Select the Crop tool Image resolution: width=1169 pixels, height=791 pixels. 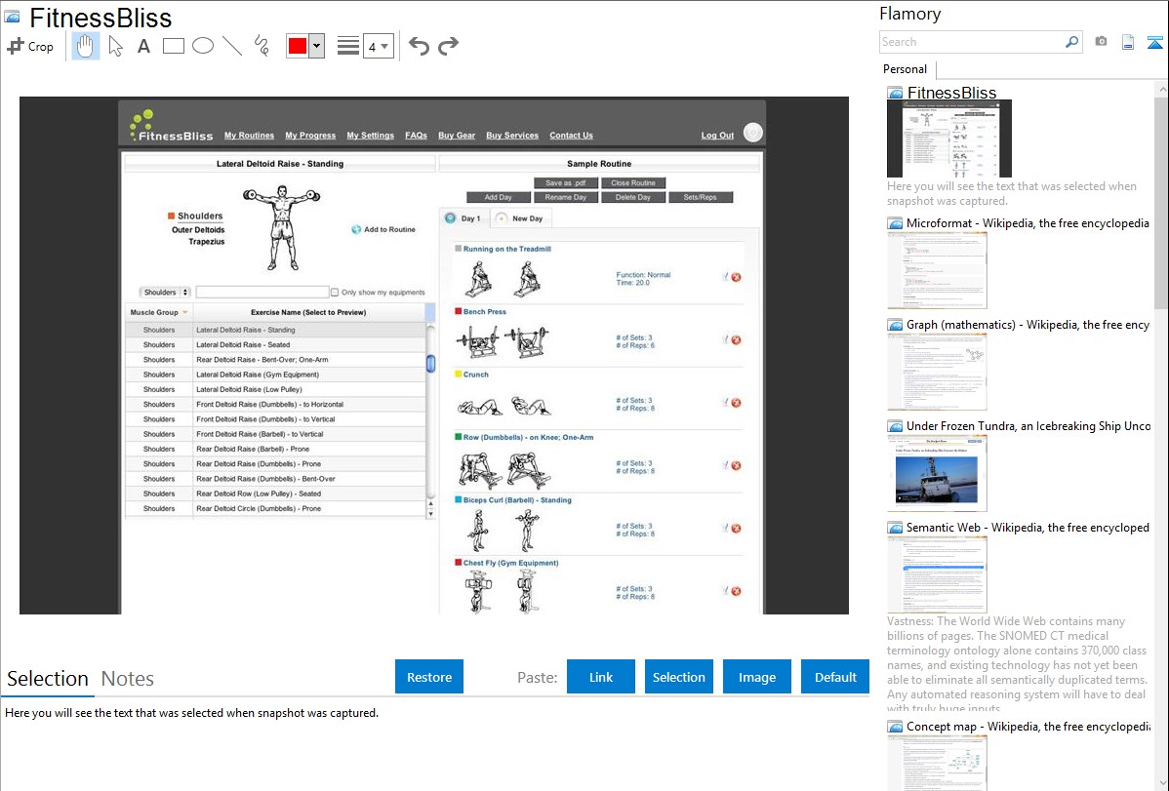coord(30,46)
